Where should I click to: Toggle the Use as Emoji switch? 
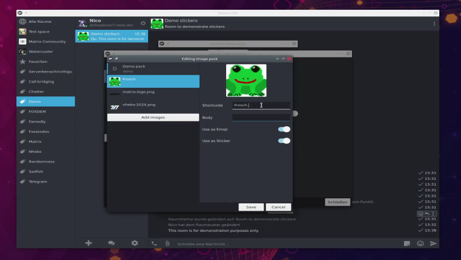pyautogui.click(x=284, y=129)
